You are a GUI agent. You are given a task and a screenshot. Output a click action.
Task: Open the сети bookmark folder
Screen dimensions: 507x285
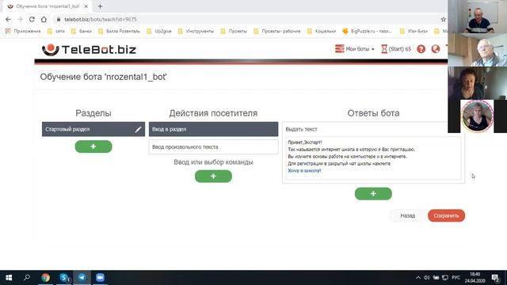click(56, 32)
